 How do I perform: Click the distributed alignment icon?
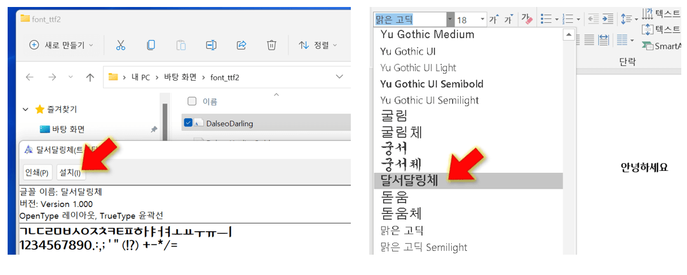[603, 40]
